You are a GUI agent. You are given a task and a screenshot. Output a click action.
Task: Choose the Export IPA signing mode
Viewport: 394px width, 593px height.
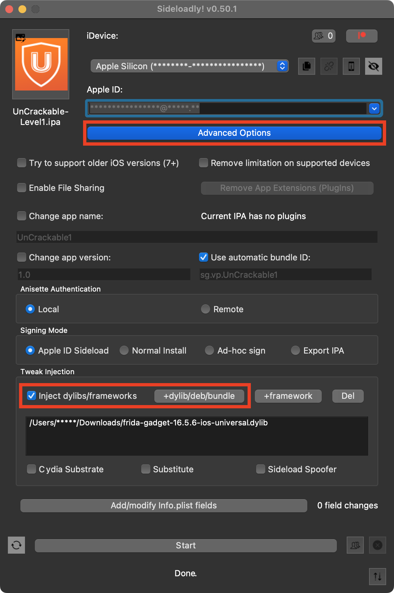point(295,351)
